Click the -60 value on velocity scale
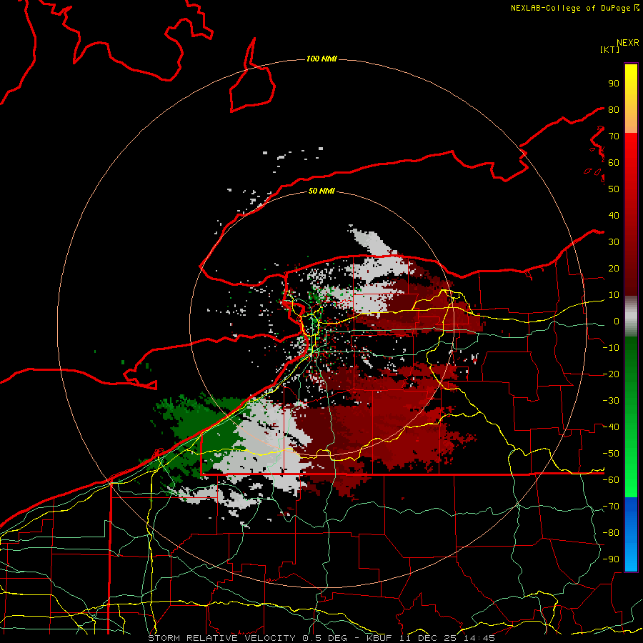Viewport: 643px width, 643px height. tap(611, 480)
